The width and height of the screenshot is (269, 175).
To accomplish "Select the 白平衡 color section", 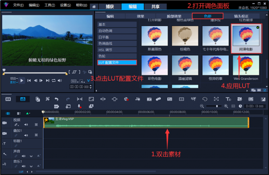I will pos(117,37).
